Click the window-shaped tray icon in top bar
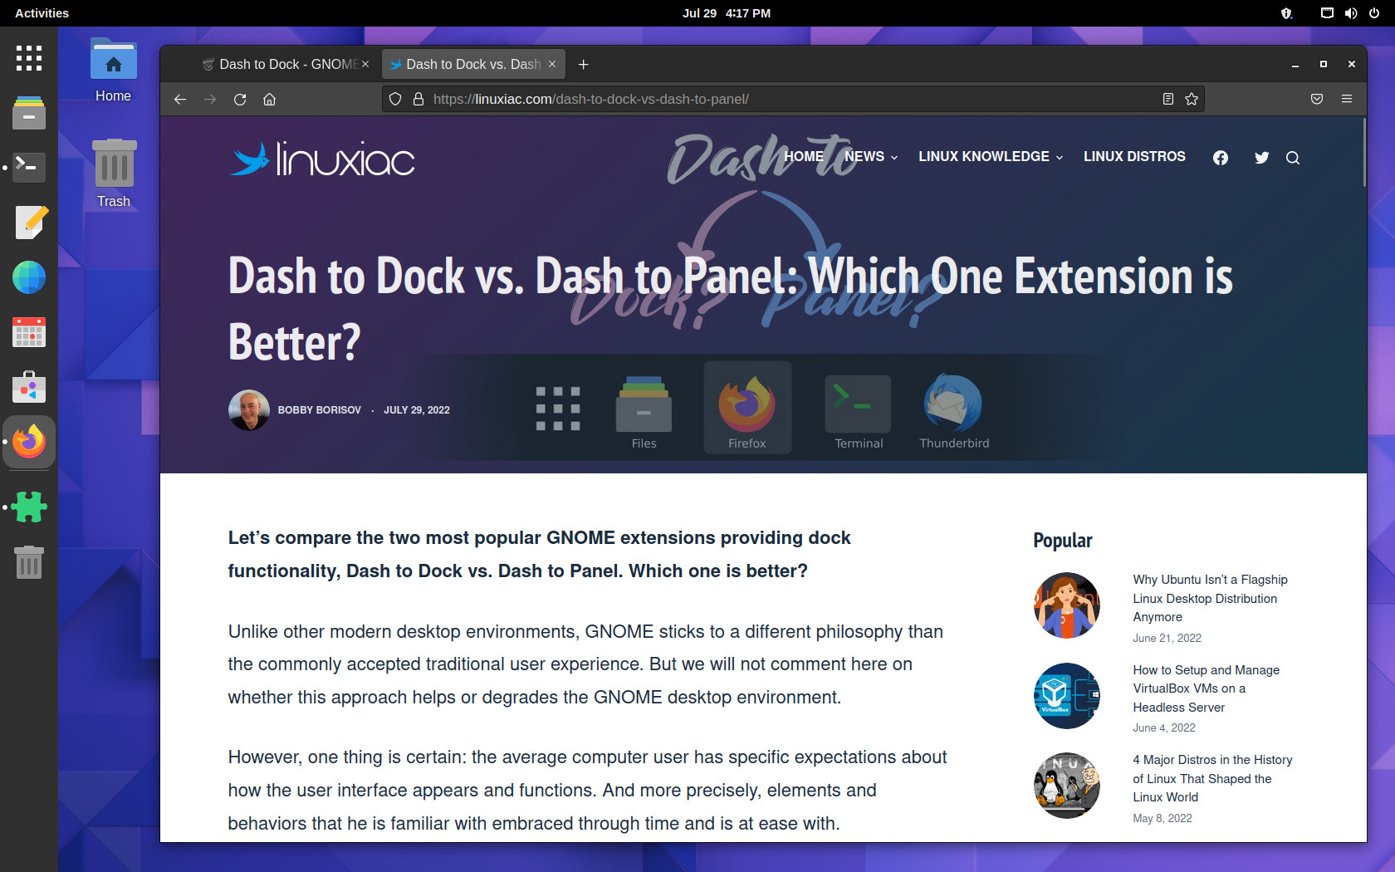 click(1327, 13)
